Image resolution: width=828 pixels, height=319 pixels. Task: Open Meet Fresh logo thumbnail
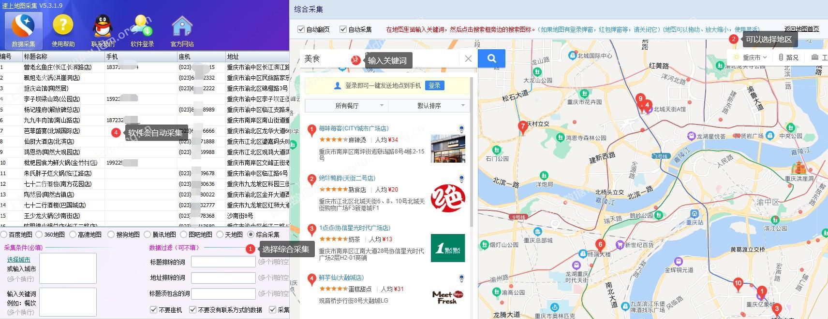click(x=448, y=297)
